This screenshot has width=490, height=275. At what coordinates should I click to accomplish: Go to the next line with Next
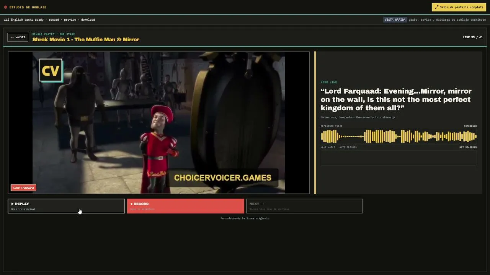(x=304, y=206)
